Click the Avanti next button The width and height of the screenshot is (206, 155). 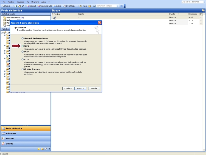[80, 88]
